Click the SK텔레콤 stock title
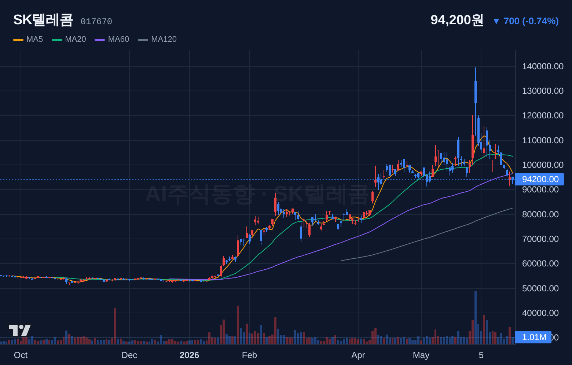The image size is (572, 365). [x=43, y=20]
